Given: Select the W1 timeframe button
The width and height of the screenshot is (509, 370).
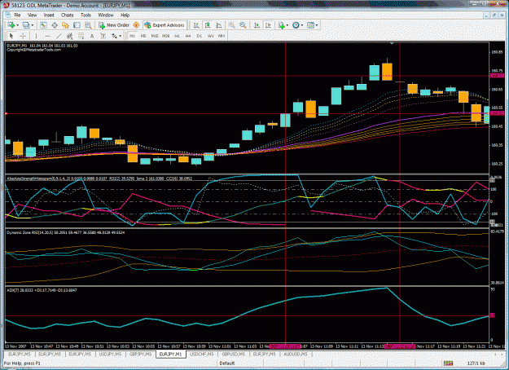Looking at the screenshot, I should point(210,36).
